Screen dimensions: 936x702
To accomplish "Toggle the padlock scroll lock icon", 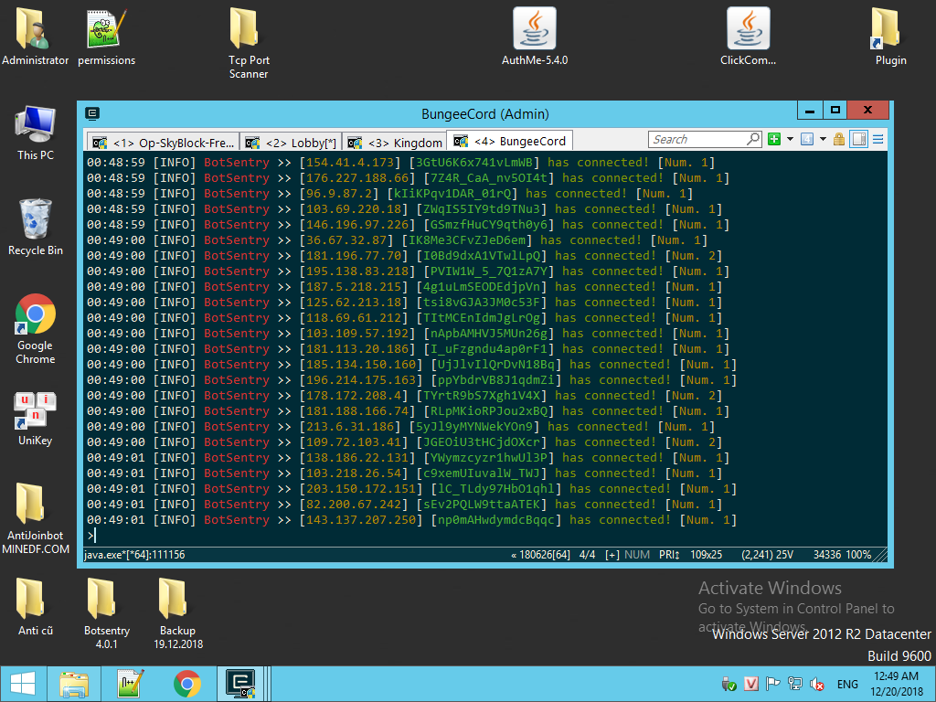I will coord(839,139).
